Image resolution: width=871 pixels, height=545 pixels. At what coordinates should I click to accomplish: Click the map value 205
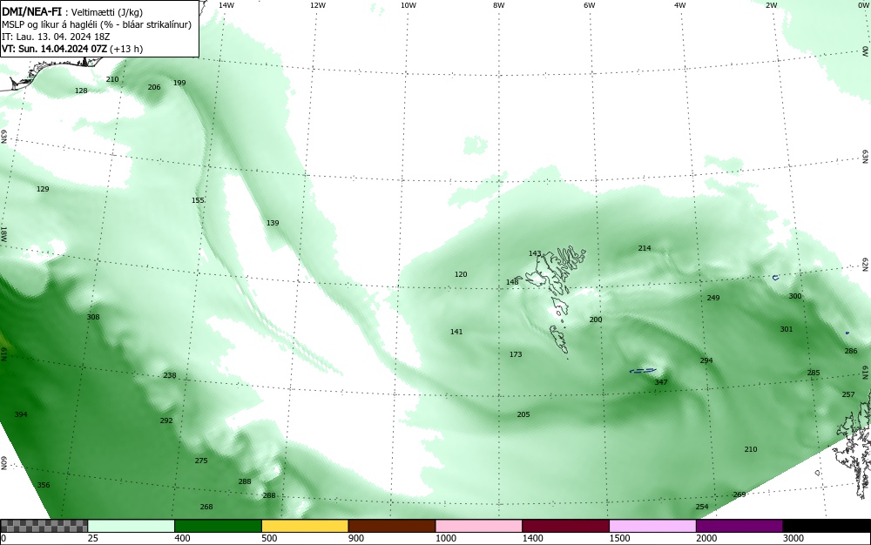523,414
